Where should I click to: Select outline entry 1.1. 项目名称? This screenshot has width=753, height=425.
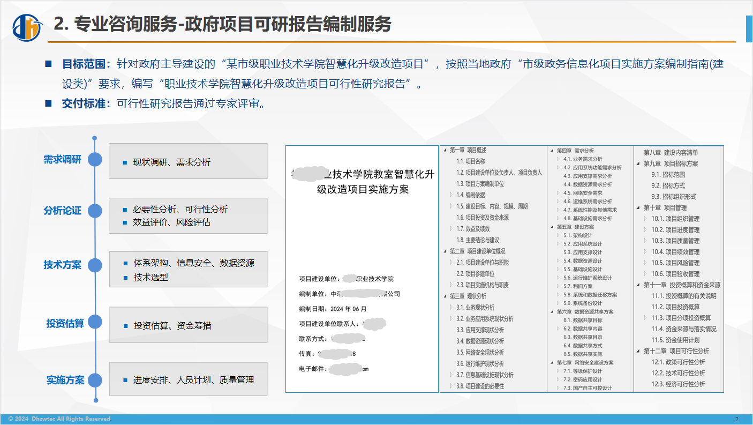471,161
